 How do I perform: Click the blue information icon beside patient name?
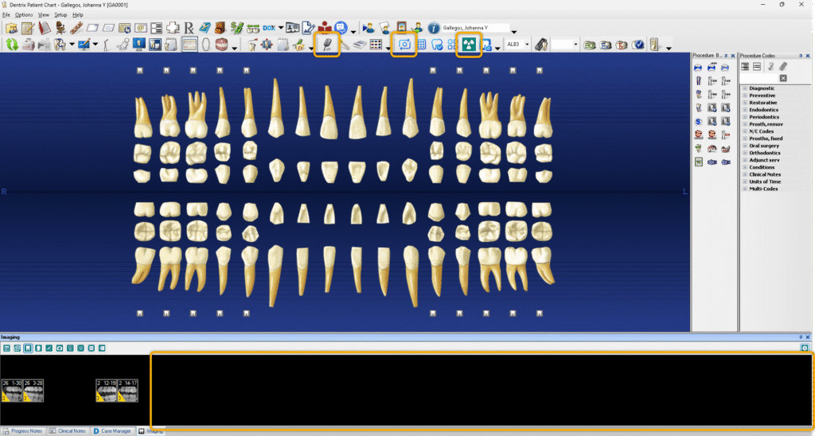click(434, 28)
